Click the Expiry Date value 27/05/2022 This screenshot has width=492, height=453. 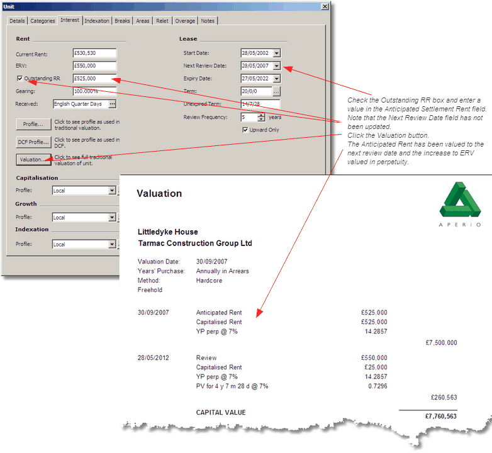(x=255, y=79)
